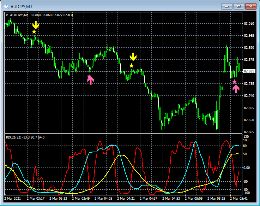
Task: Click the '2 Mar 2021' time axis label
Action: pyautogui.click(x=13, y=199)
